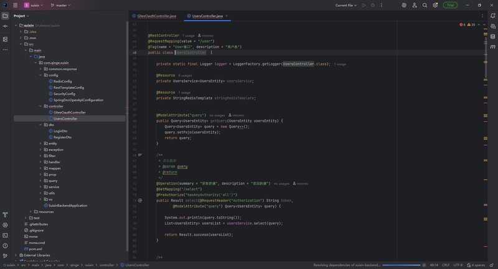Expand the External Libraries node
The width and height of the screenshot is (498, 269).
coord(16,255)
